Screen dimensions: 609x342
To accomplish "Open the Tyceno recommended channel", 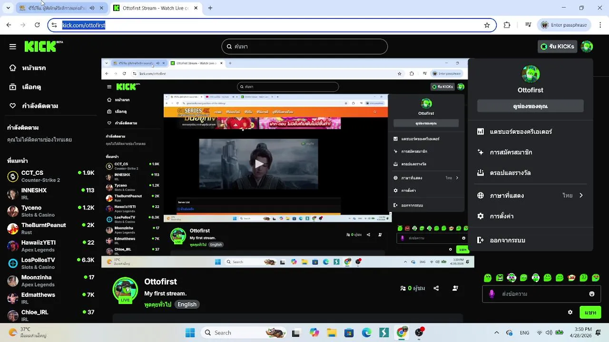I will (51, 211).
